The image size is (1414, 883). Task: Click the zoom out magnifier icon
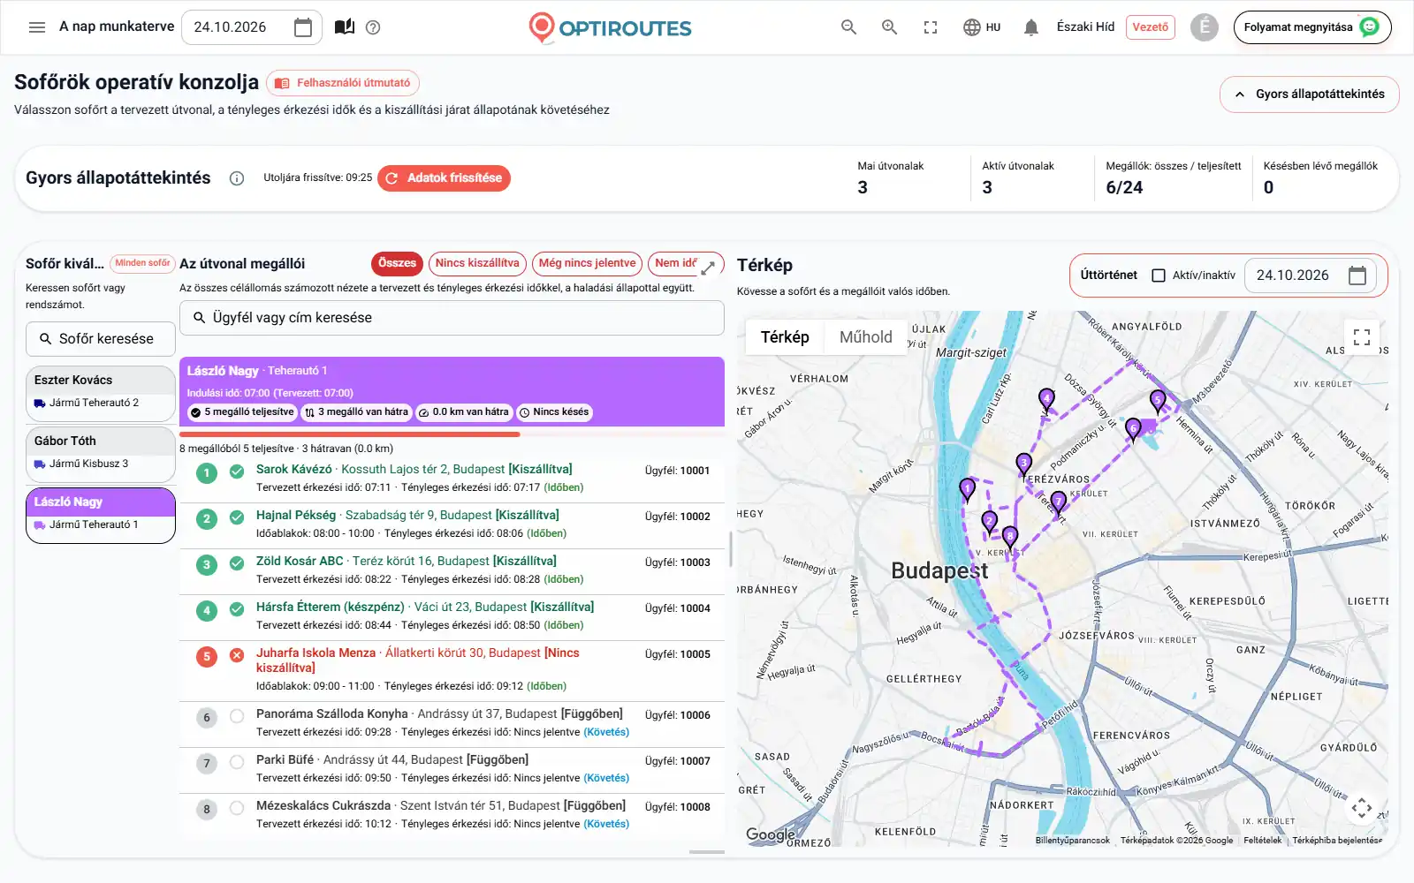pyautogui.click(x=848, y=27)
